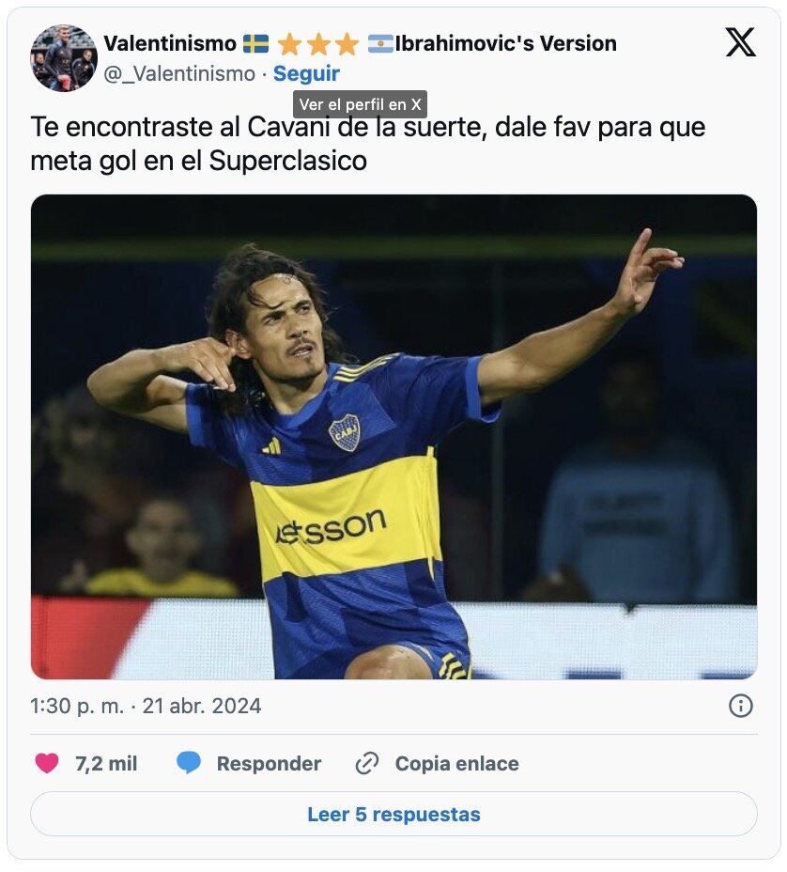Click the Responder label
787x872 pixels.
pyautogui.click(x=269, y=764)
